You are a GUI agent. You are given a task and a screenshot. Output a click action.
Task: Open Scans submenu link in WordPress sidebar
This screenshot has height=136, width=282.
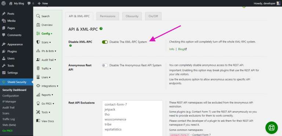point(6,113)
